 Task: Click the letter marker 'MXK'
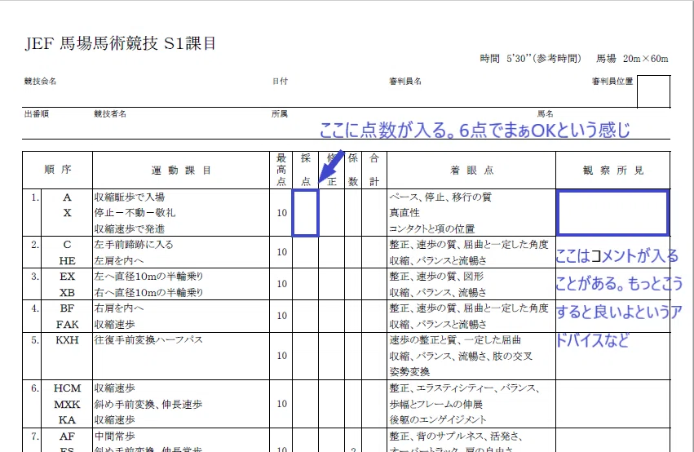pos(67,404)
